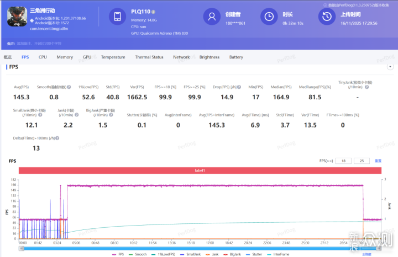This screenshot has width=398, height=257.
Task: Select the Battery tab
Action: 236,57
